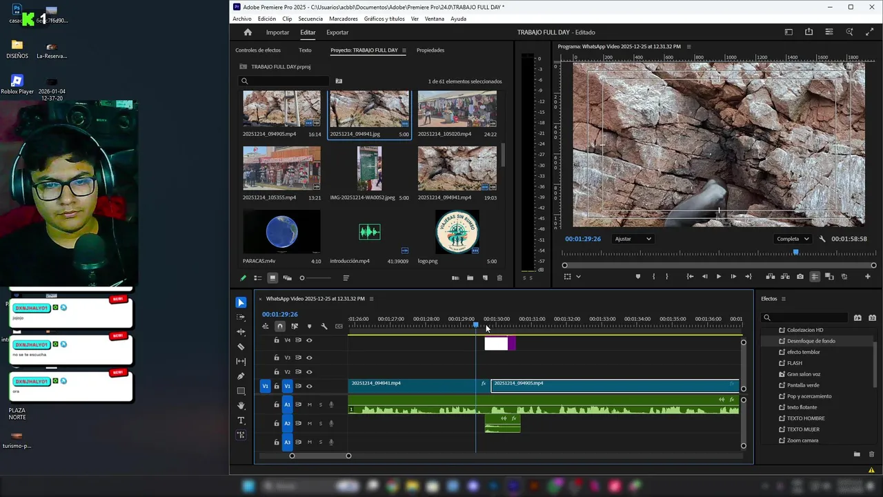The height and width of the screenshot is (497, 883).
Task: Toggle lock on track V3
Action: pyautogui.click(x=277, y=358)
